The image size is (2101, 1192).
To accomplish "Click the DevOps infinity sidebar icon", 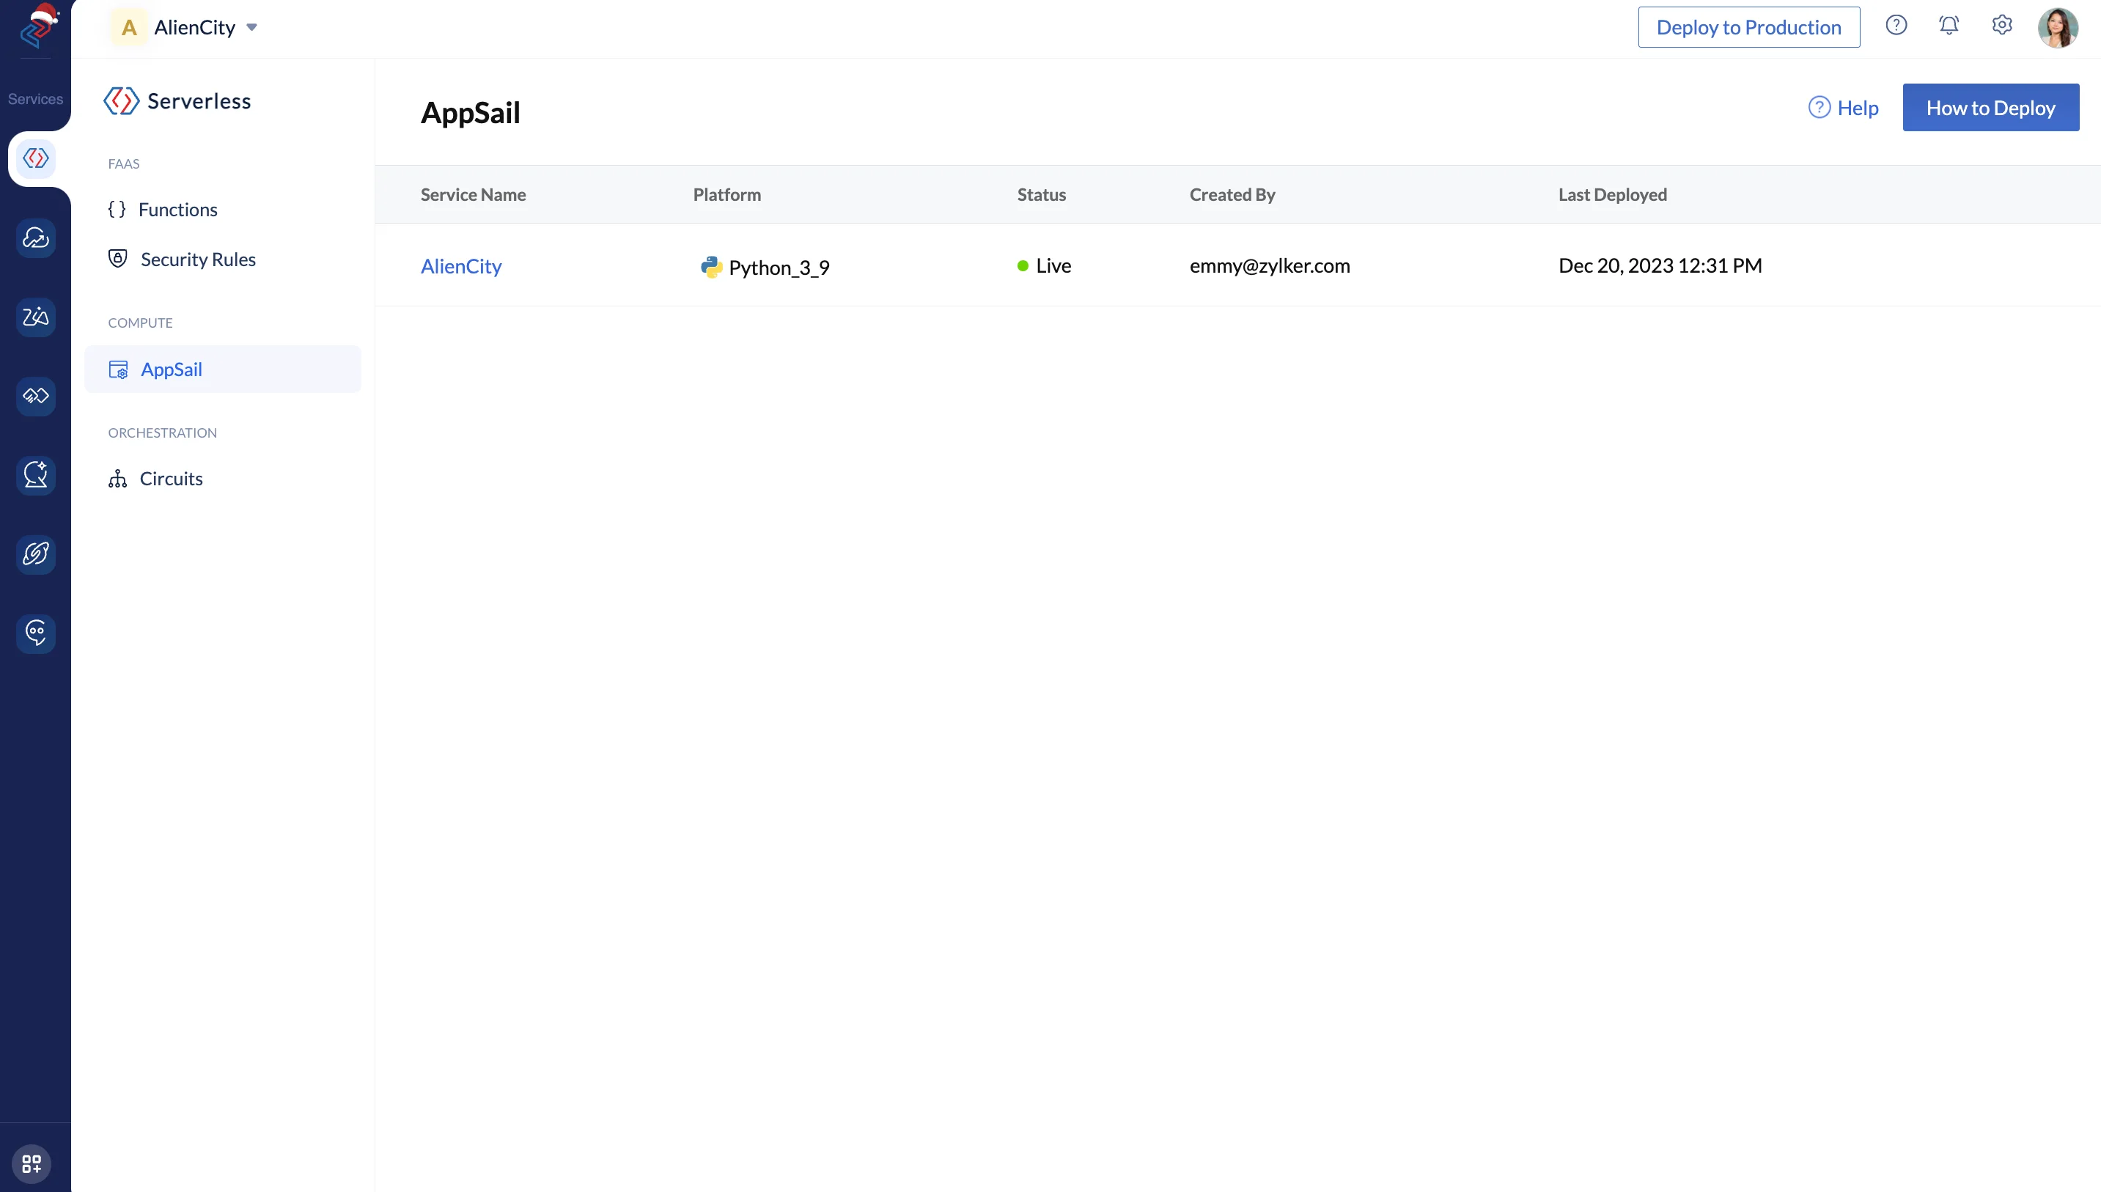I will point(35,397).
